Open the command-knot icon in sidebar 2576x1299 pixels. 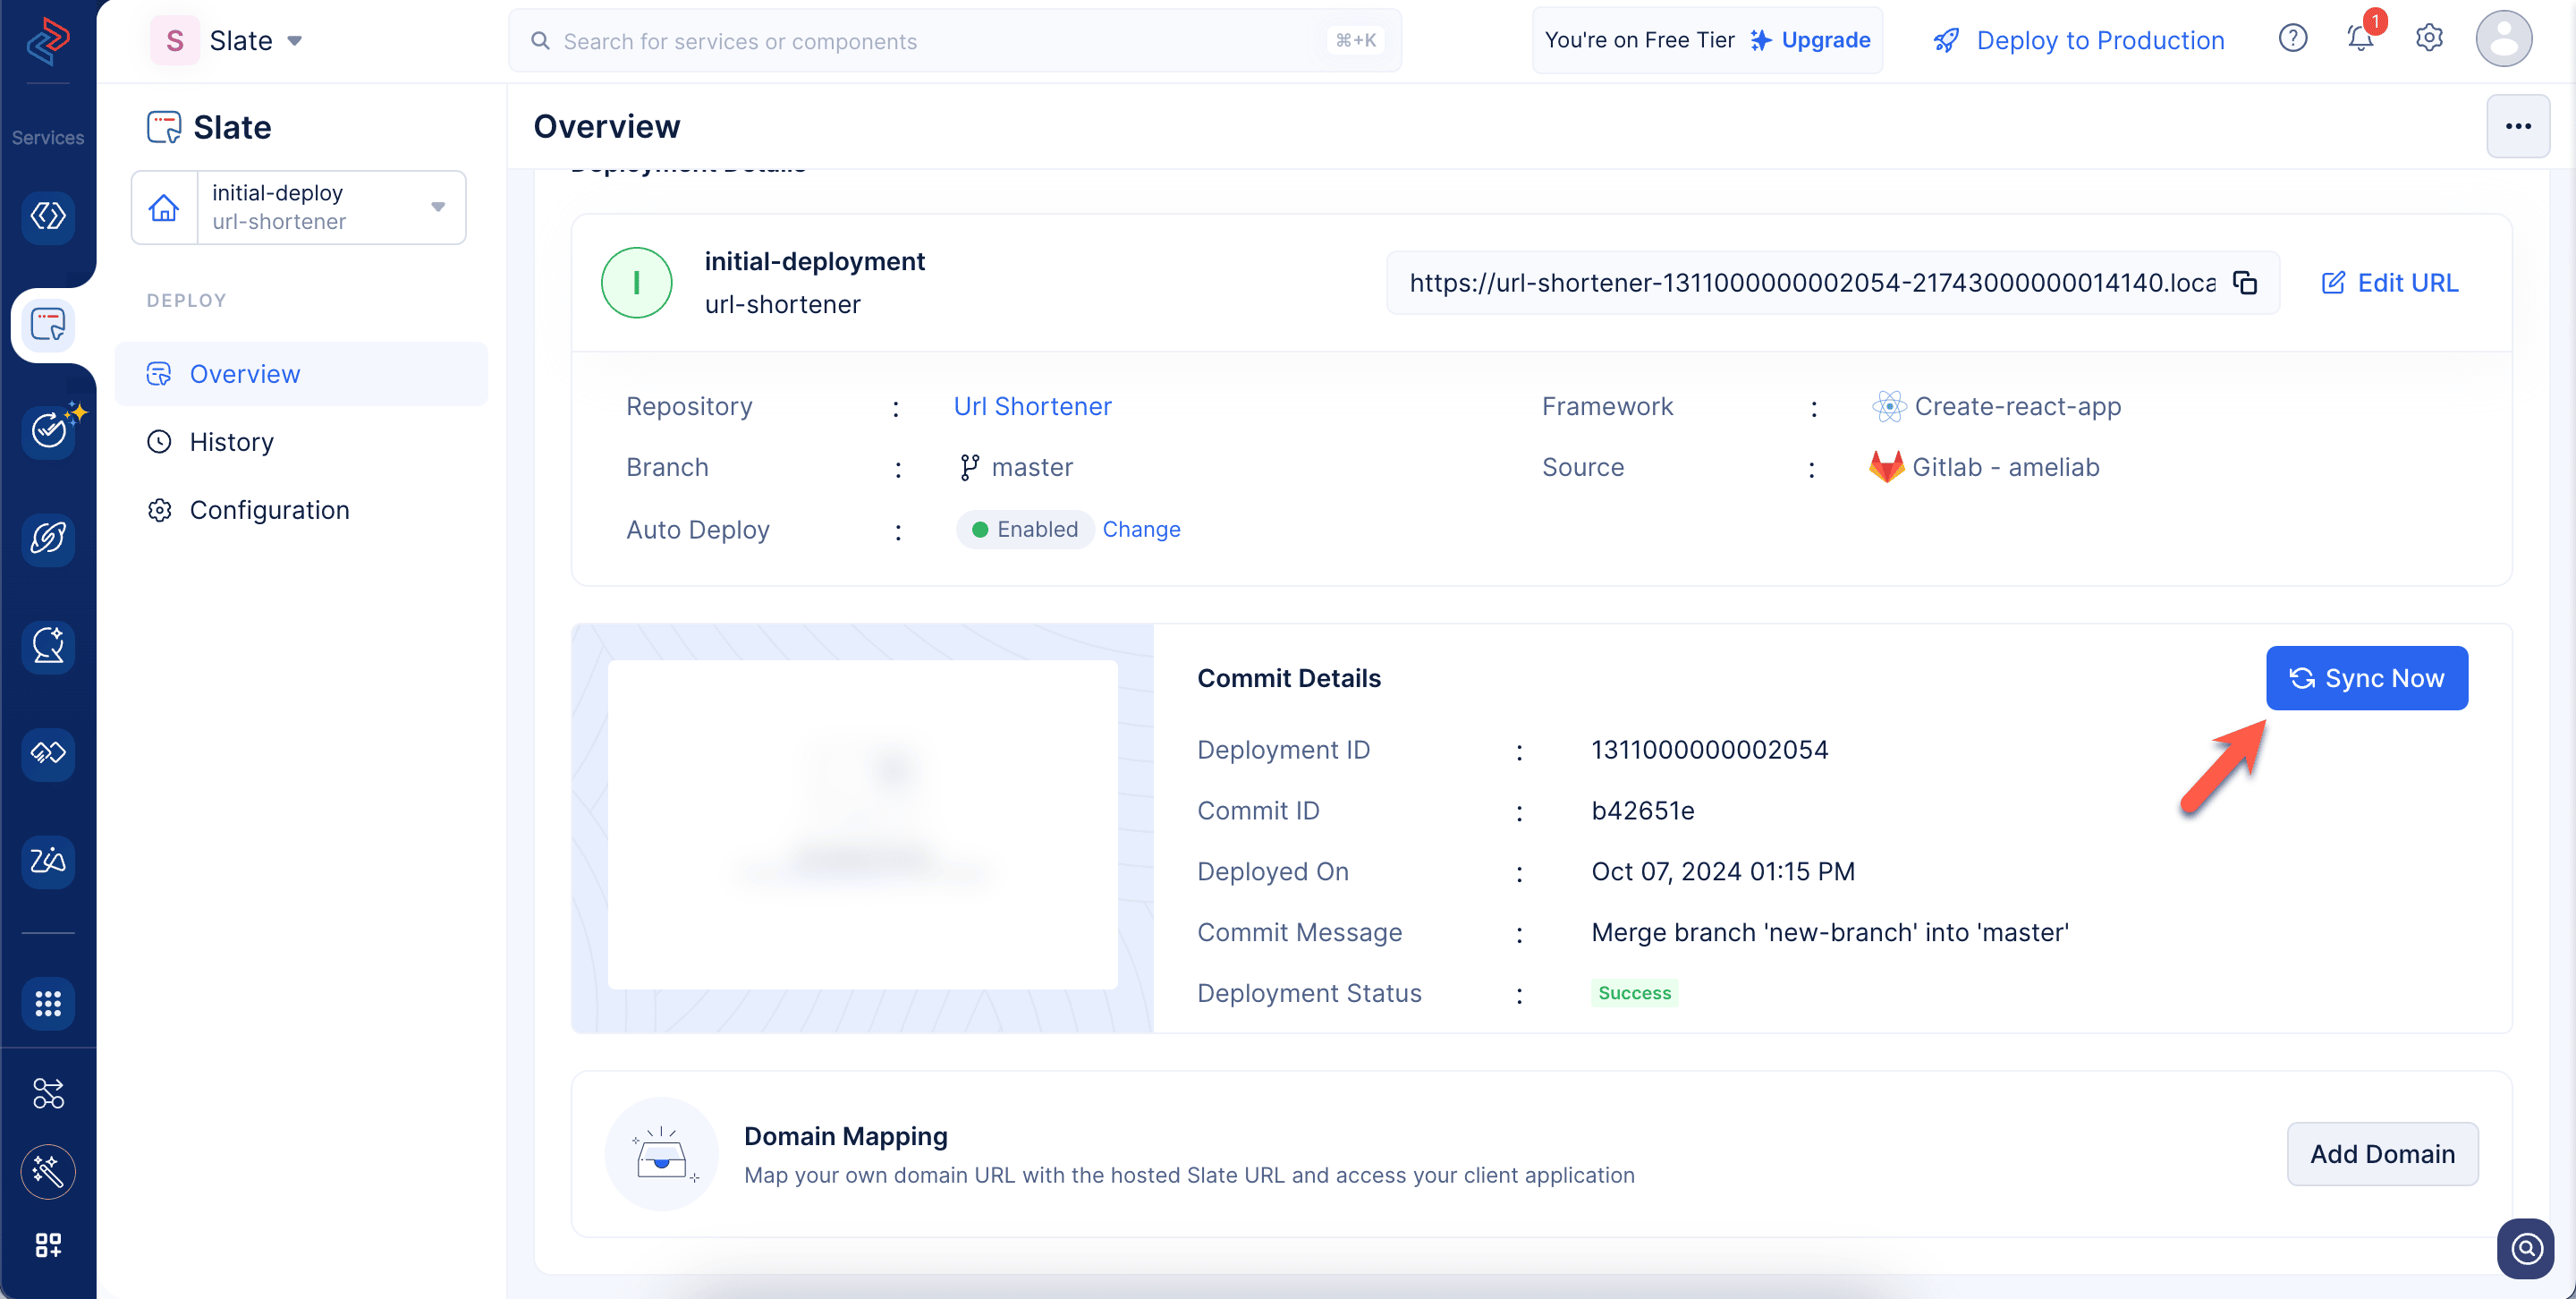click(x=48, y=1093)
